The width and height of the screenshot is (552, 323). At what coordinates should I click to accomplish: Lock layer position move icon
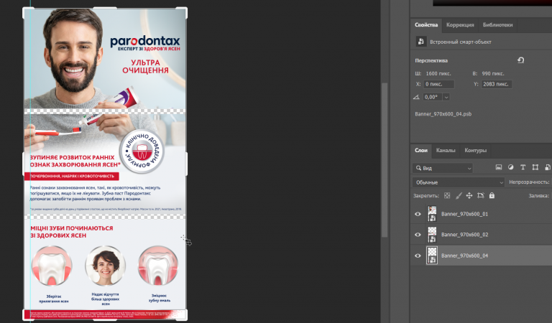[469, 195]
